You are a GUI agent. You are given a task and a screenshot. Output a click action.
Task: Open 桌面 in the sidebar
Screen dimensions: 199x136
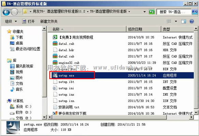pyautogui.click(x=16, y=43)
